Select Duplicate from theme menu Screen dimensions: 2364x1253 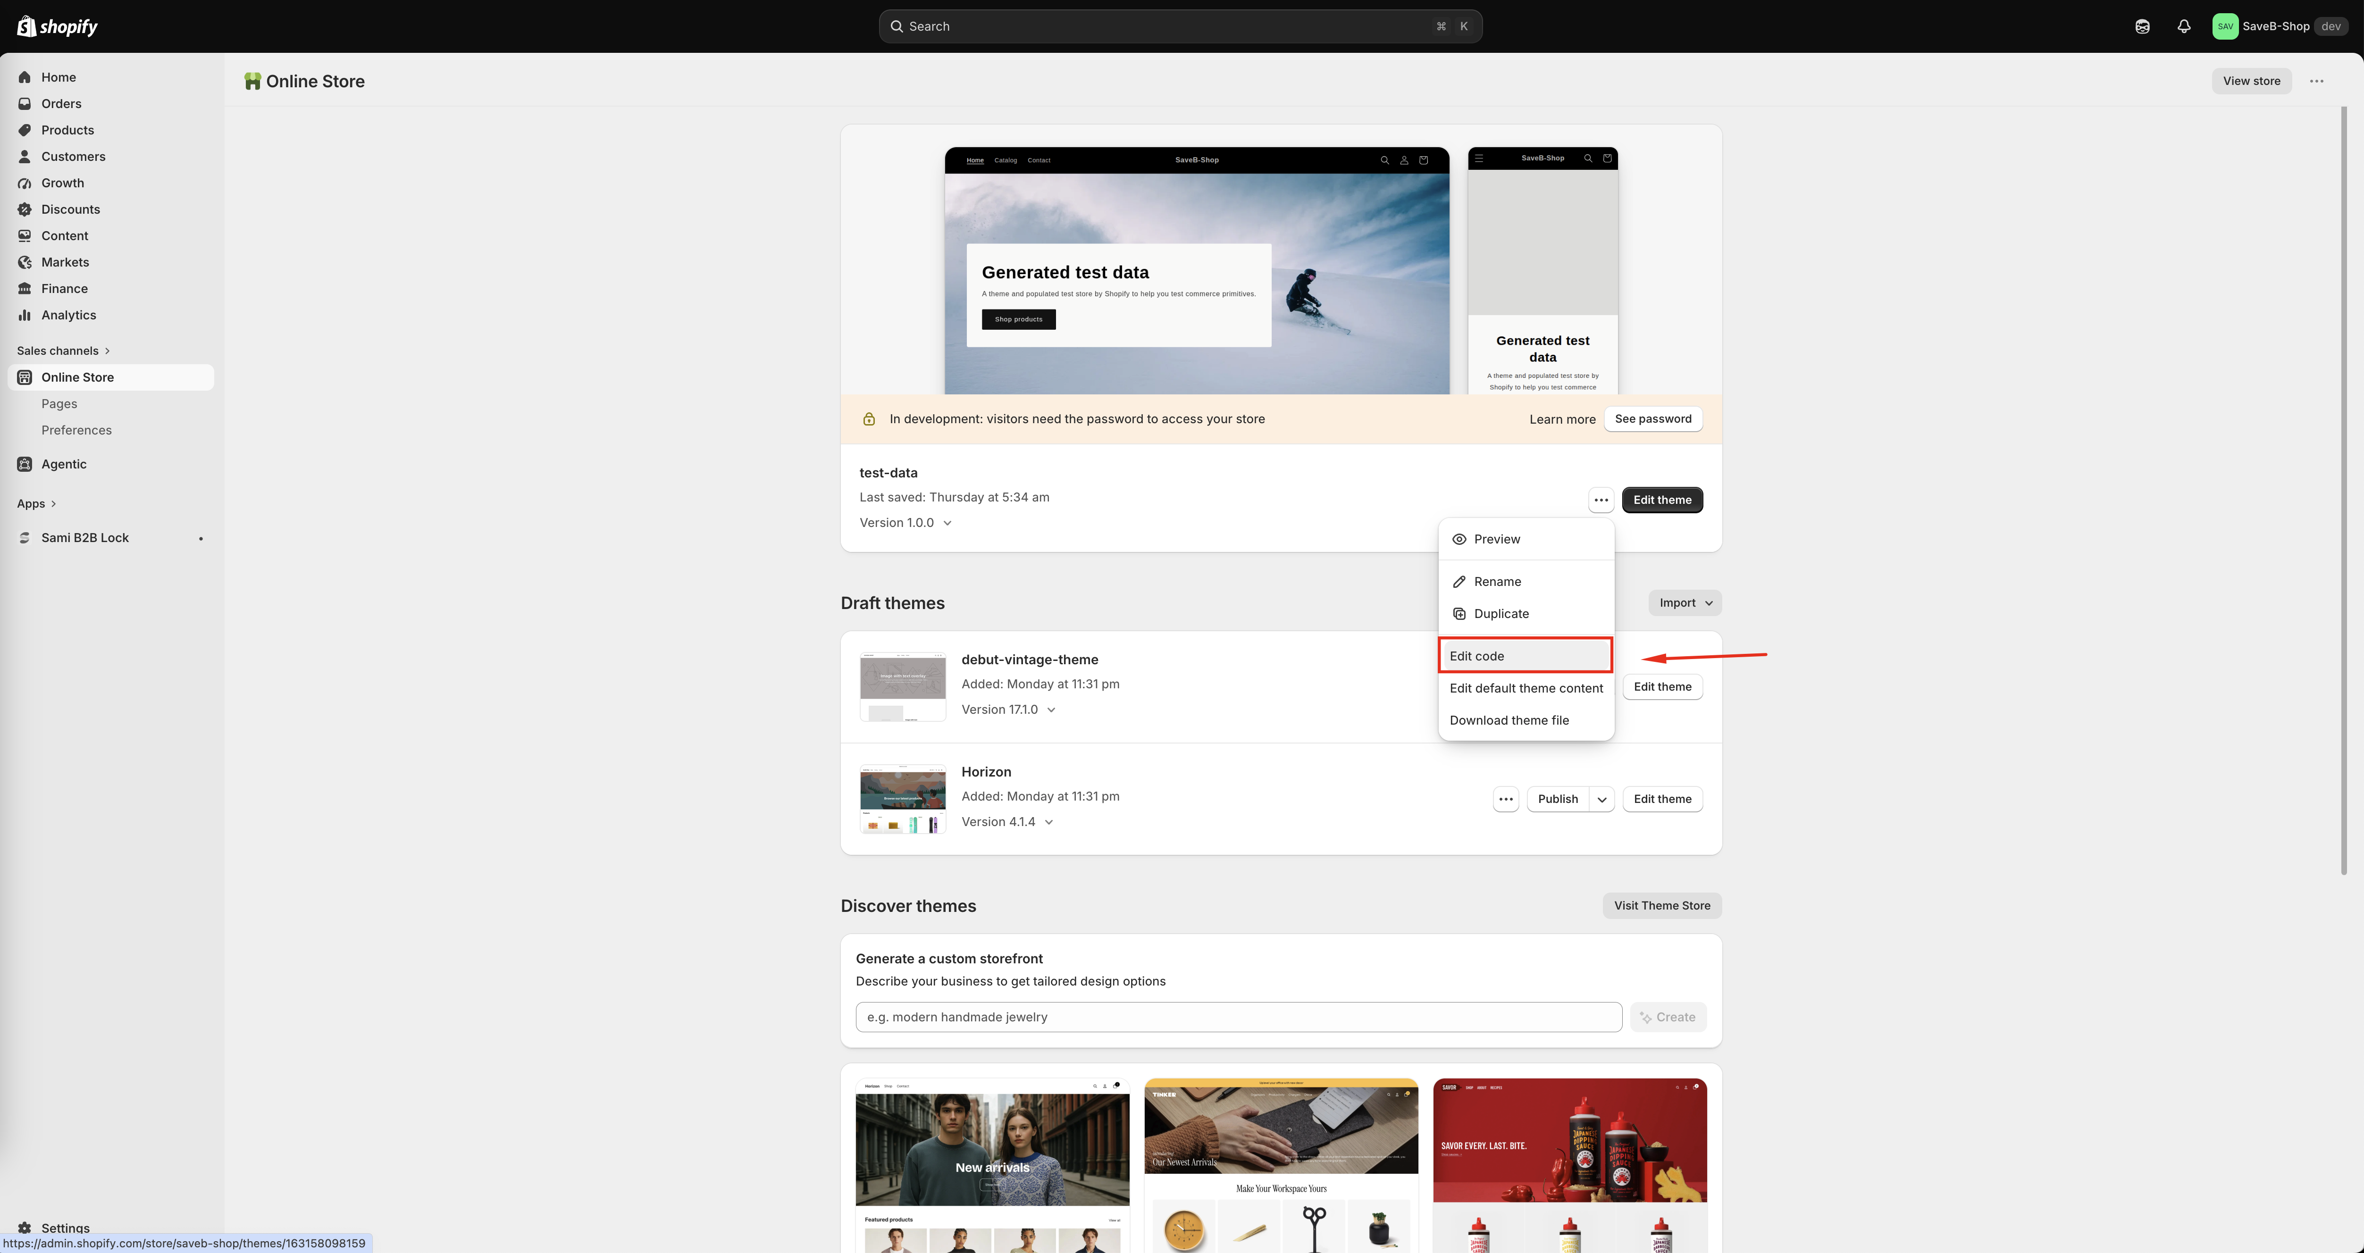point(1525,614)
